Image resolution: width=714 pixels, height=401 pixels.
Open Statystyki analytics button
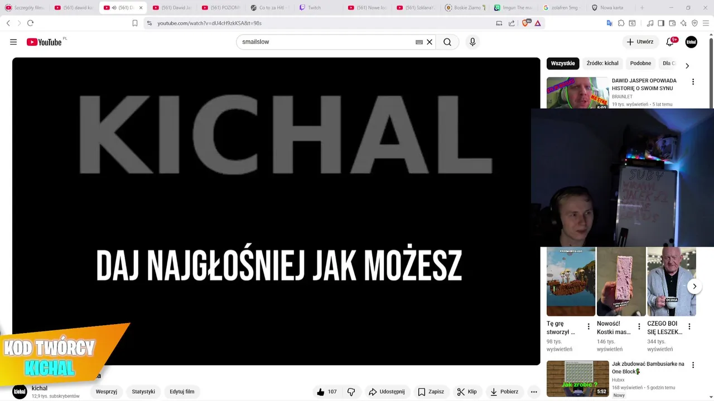[x=143, y=392]
